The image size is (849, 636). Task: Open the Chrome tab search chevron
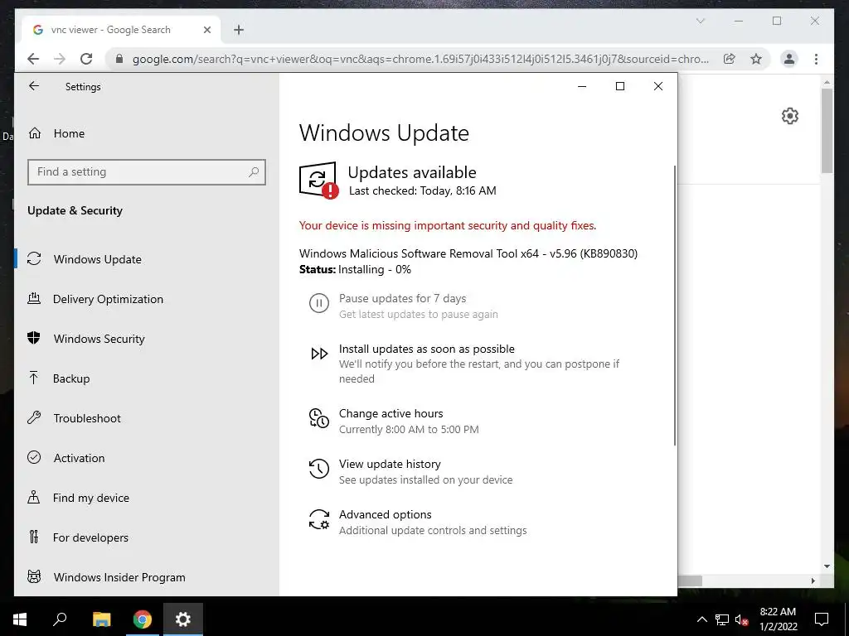[701, 21]
